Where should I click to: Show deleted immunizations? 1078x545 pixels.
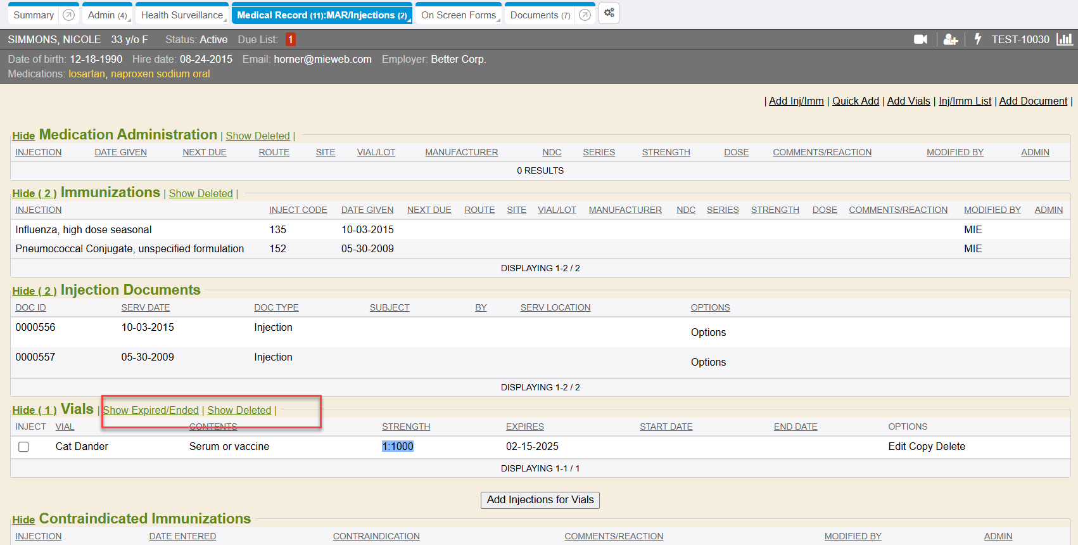[201, 193]
